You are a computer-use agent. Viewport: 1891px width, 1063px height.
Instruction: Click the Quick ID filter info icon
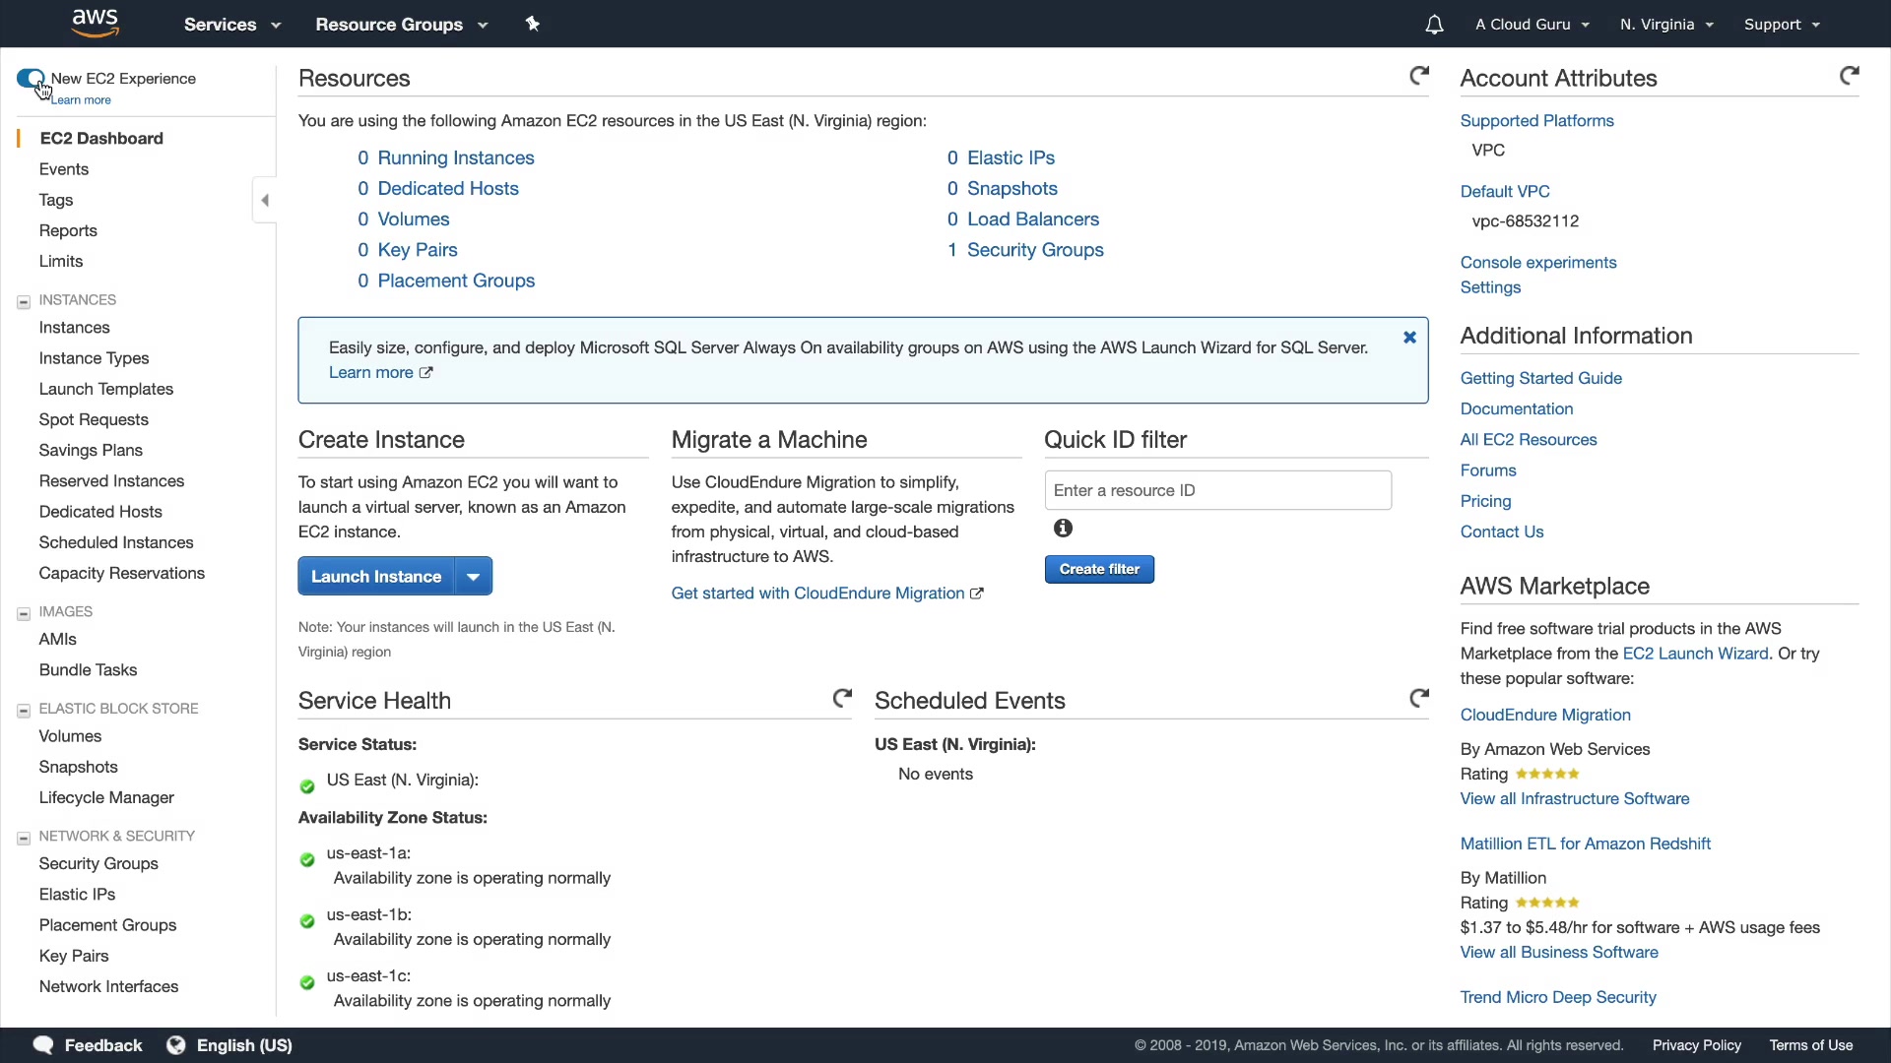click(1063, 529)
